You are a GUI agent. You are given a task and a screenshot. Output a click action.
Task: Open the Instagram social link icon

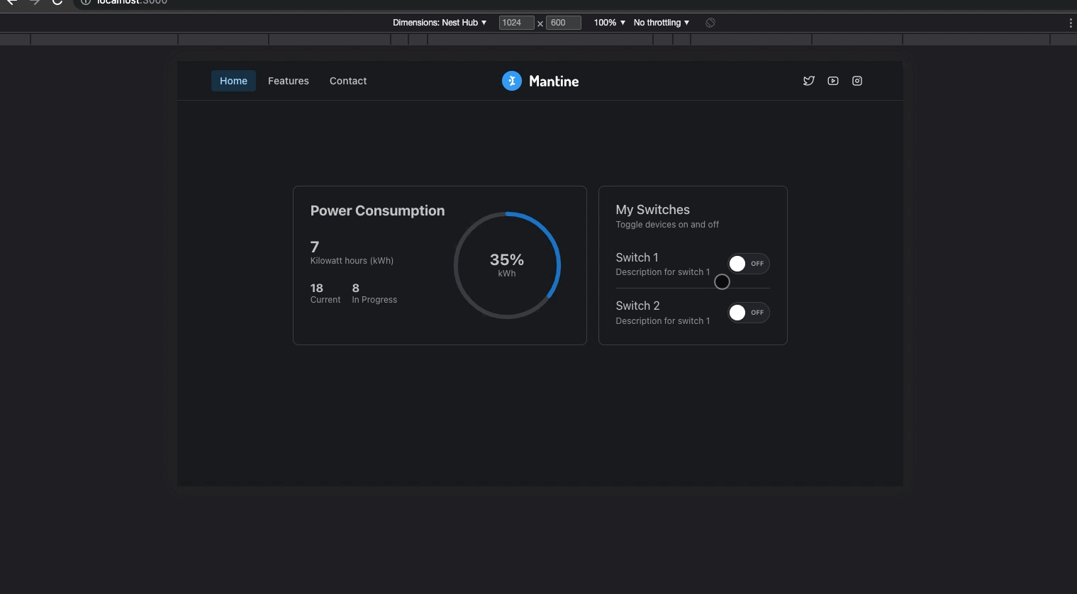pos(857,81)
